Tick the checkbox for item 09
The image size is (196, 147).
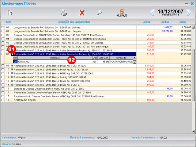click(3, 66)
